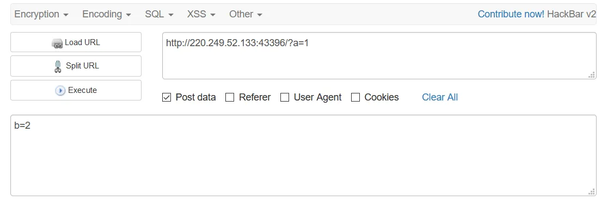
Task: Click the Execute play arrow icon
Action: point(60,91)
